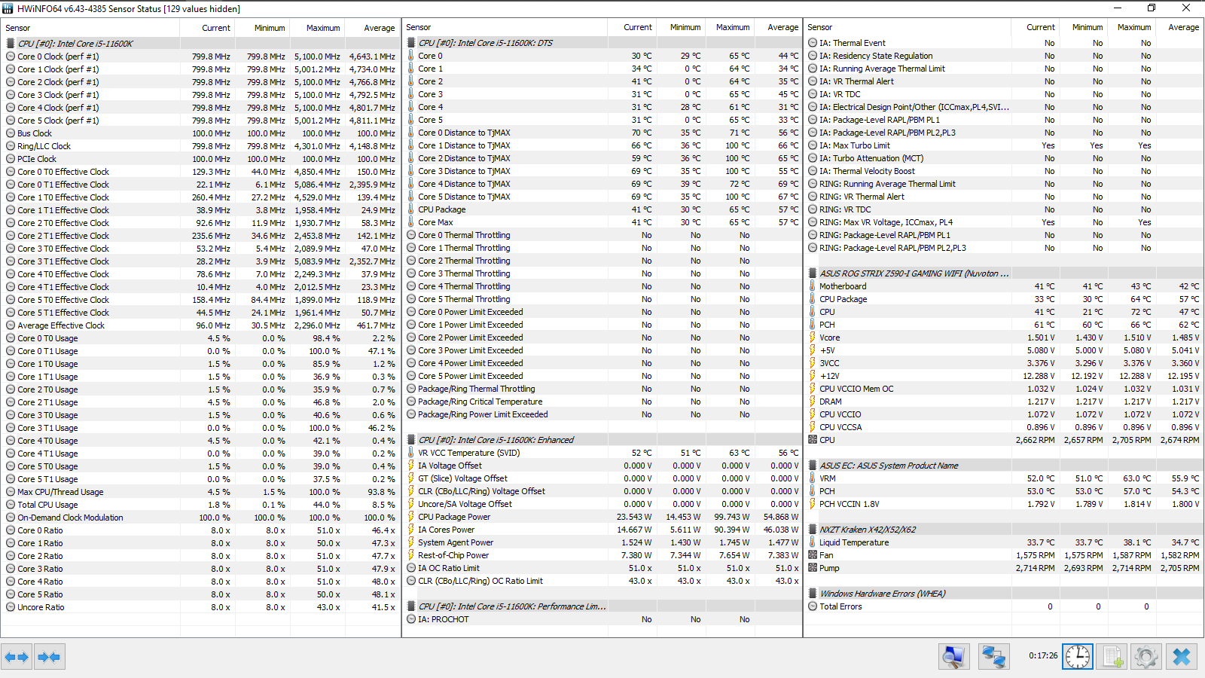Select Package/Ring Critical Temperature row
The height and width of the screenshot is (678, 1205).
point(602,402)
